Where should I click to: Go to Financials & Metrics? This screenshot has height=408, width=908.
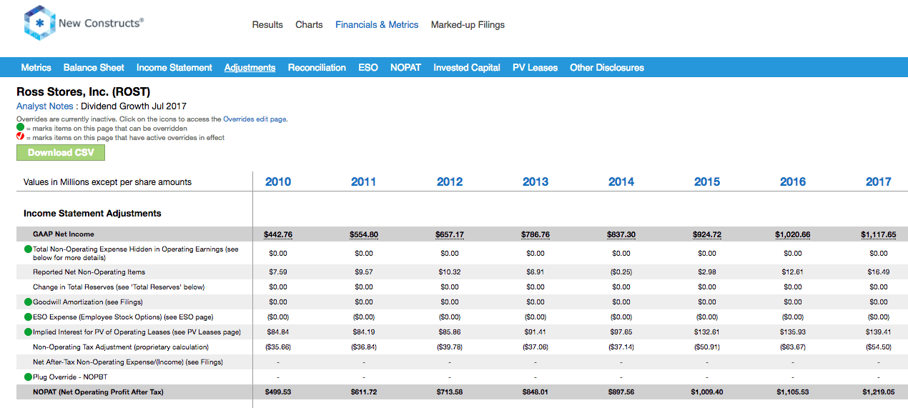[x=377, y=24]
